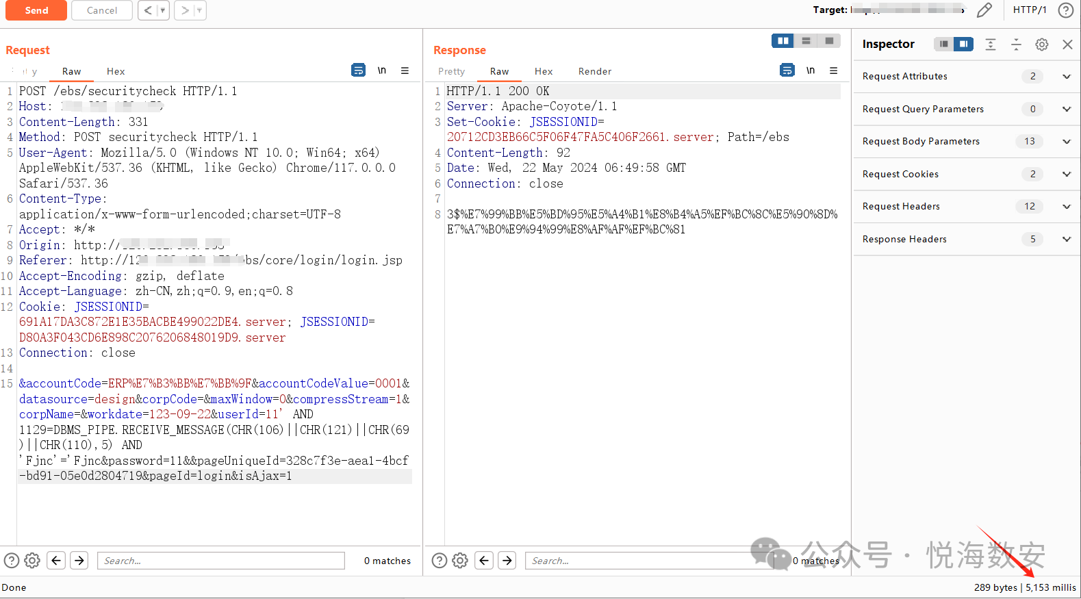Viewport: 1081px width, 599px height.
Task: Click the HTTP/1.1 200 OK status line
Action: (498, 91)
